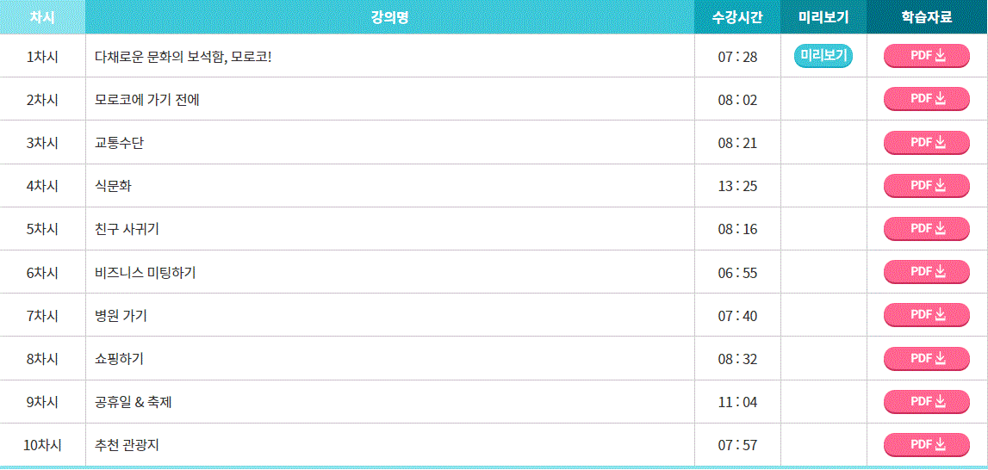Download PDF for 추천 관광지 lesson
988x470 pixels.
927,445
